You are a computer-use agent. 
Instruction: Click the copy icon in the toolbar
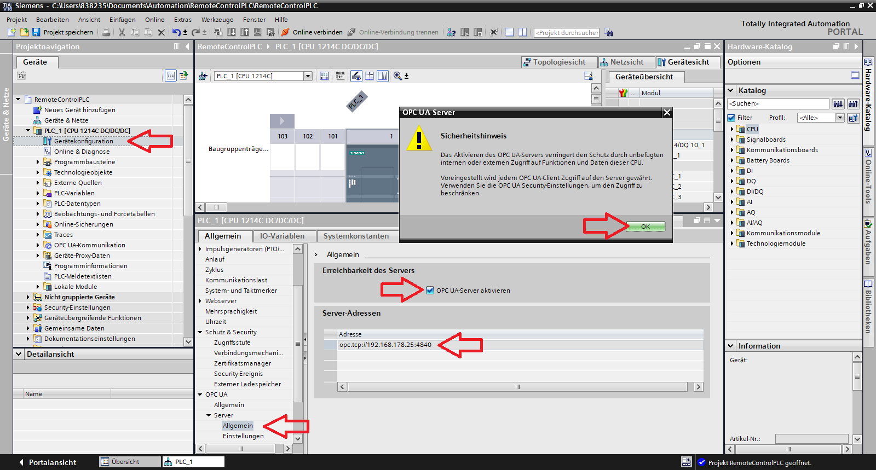click(x=135, y=32)
